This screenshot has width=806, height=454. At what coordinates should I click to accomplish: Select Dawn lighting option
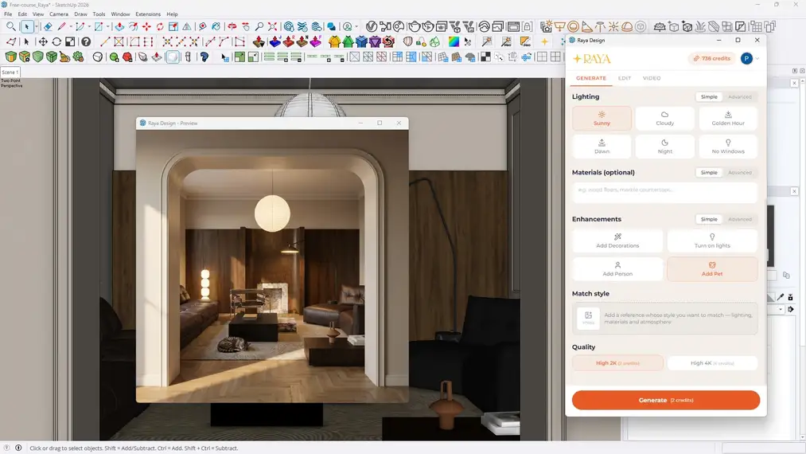coord(602,147)
